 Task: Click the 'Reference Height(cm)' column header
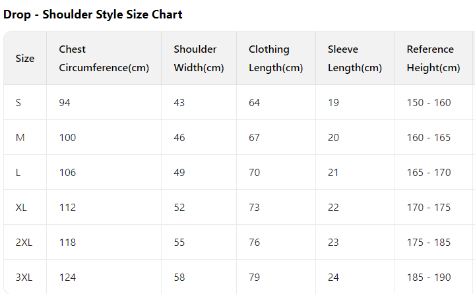point(433,59)
